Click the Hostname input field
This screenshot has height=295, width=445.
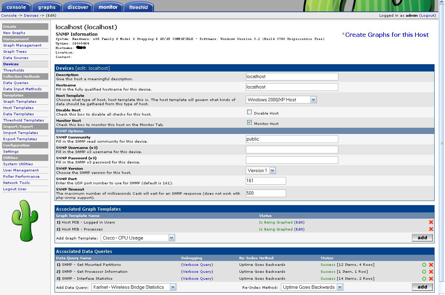click(x=292, y=87)
